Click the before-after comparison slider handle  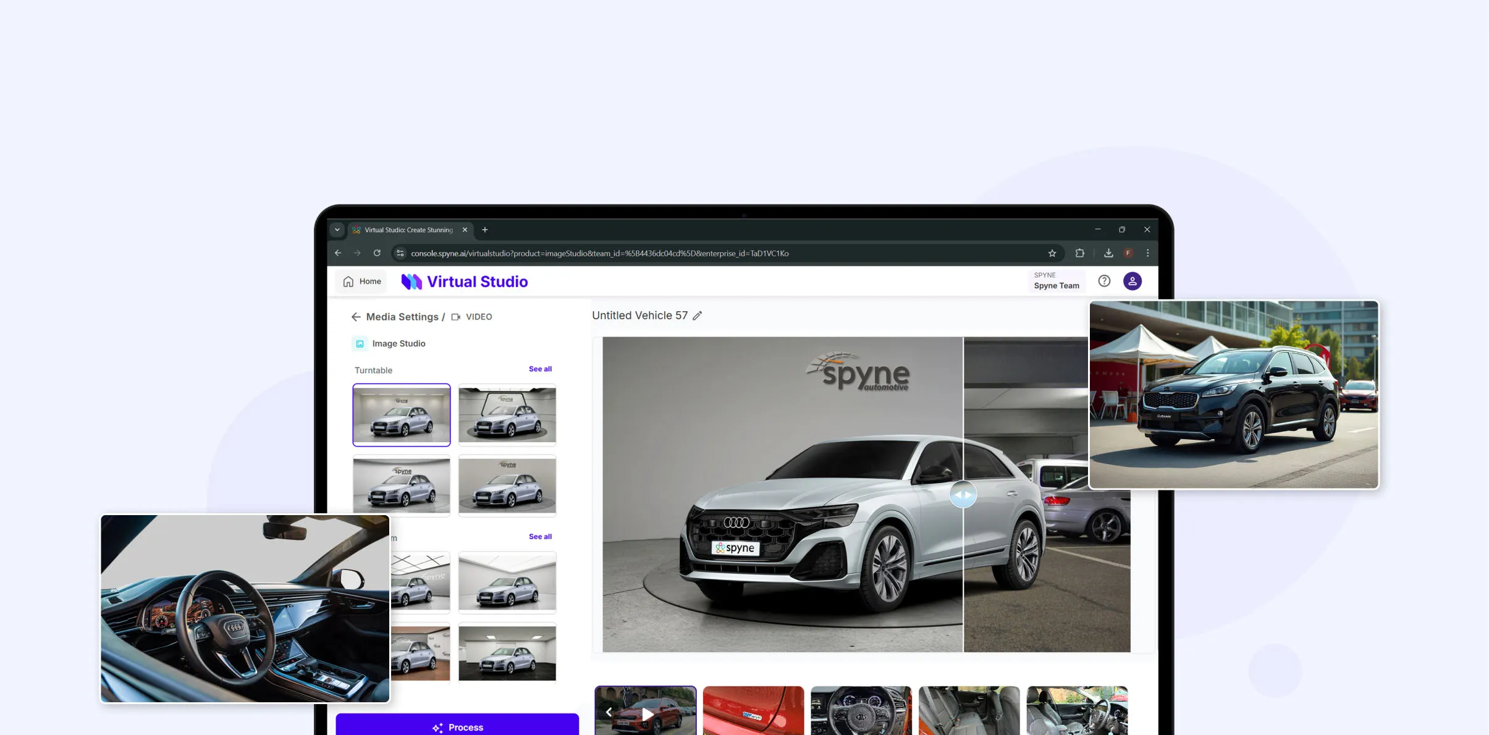pos(963,495)
